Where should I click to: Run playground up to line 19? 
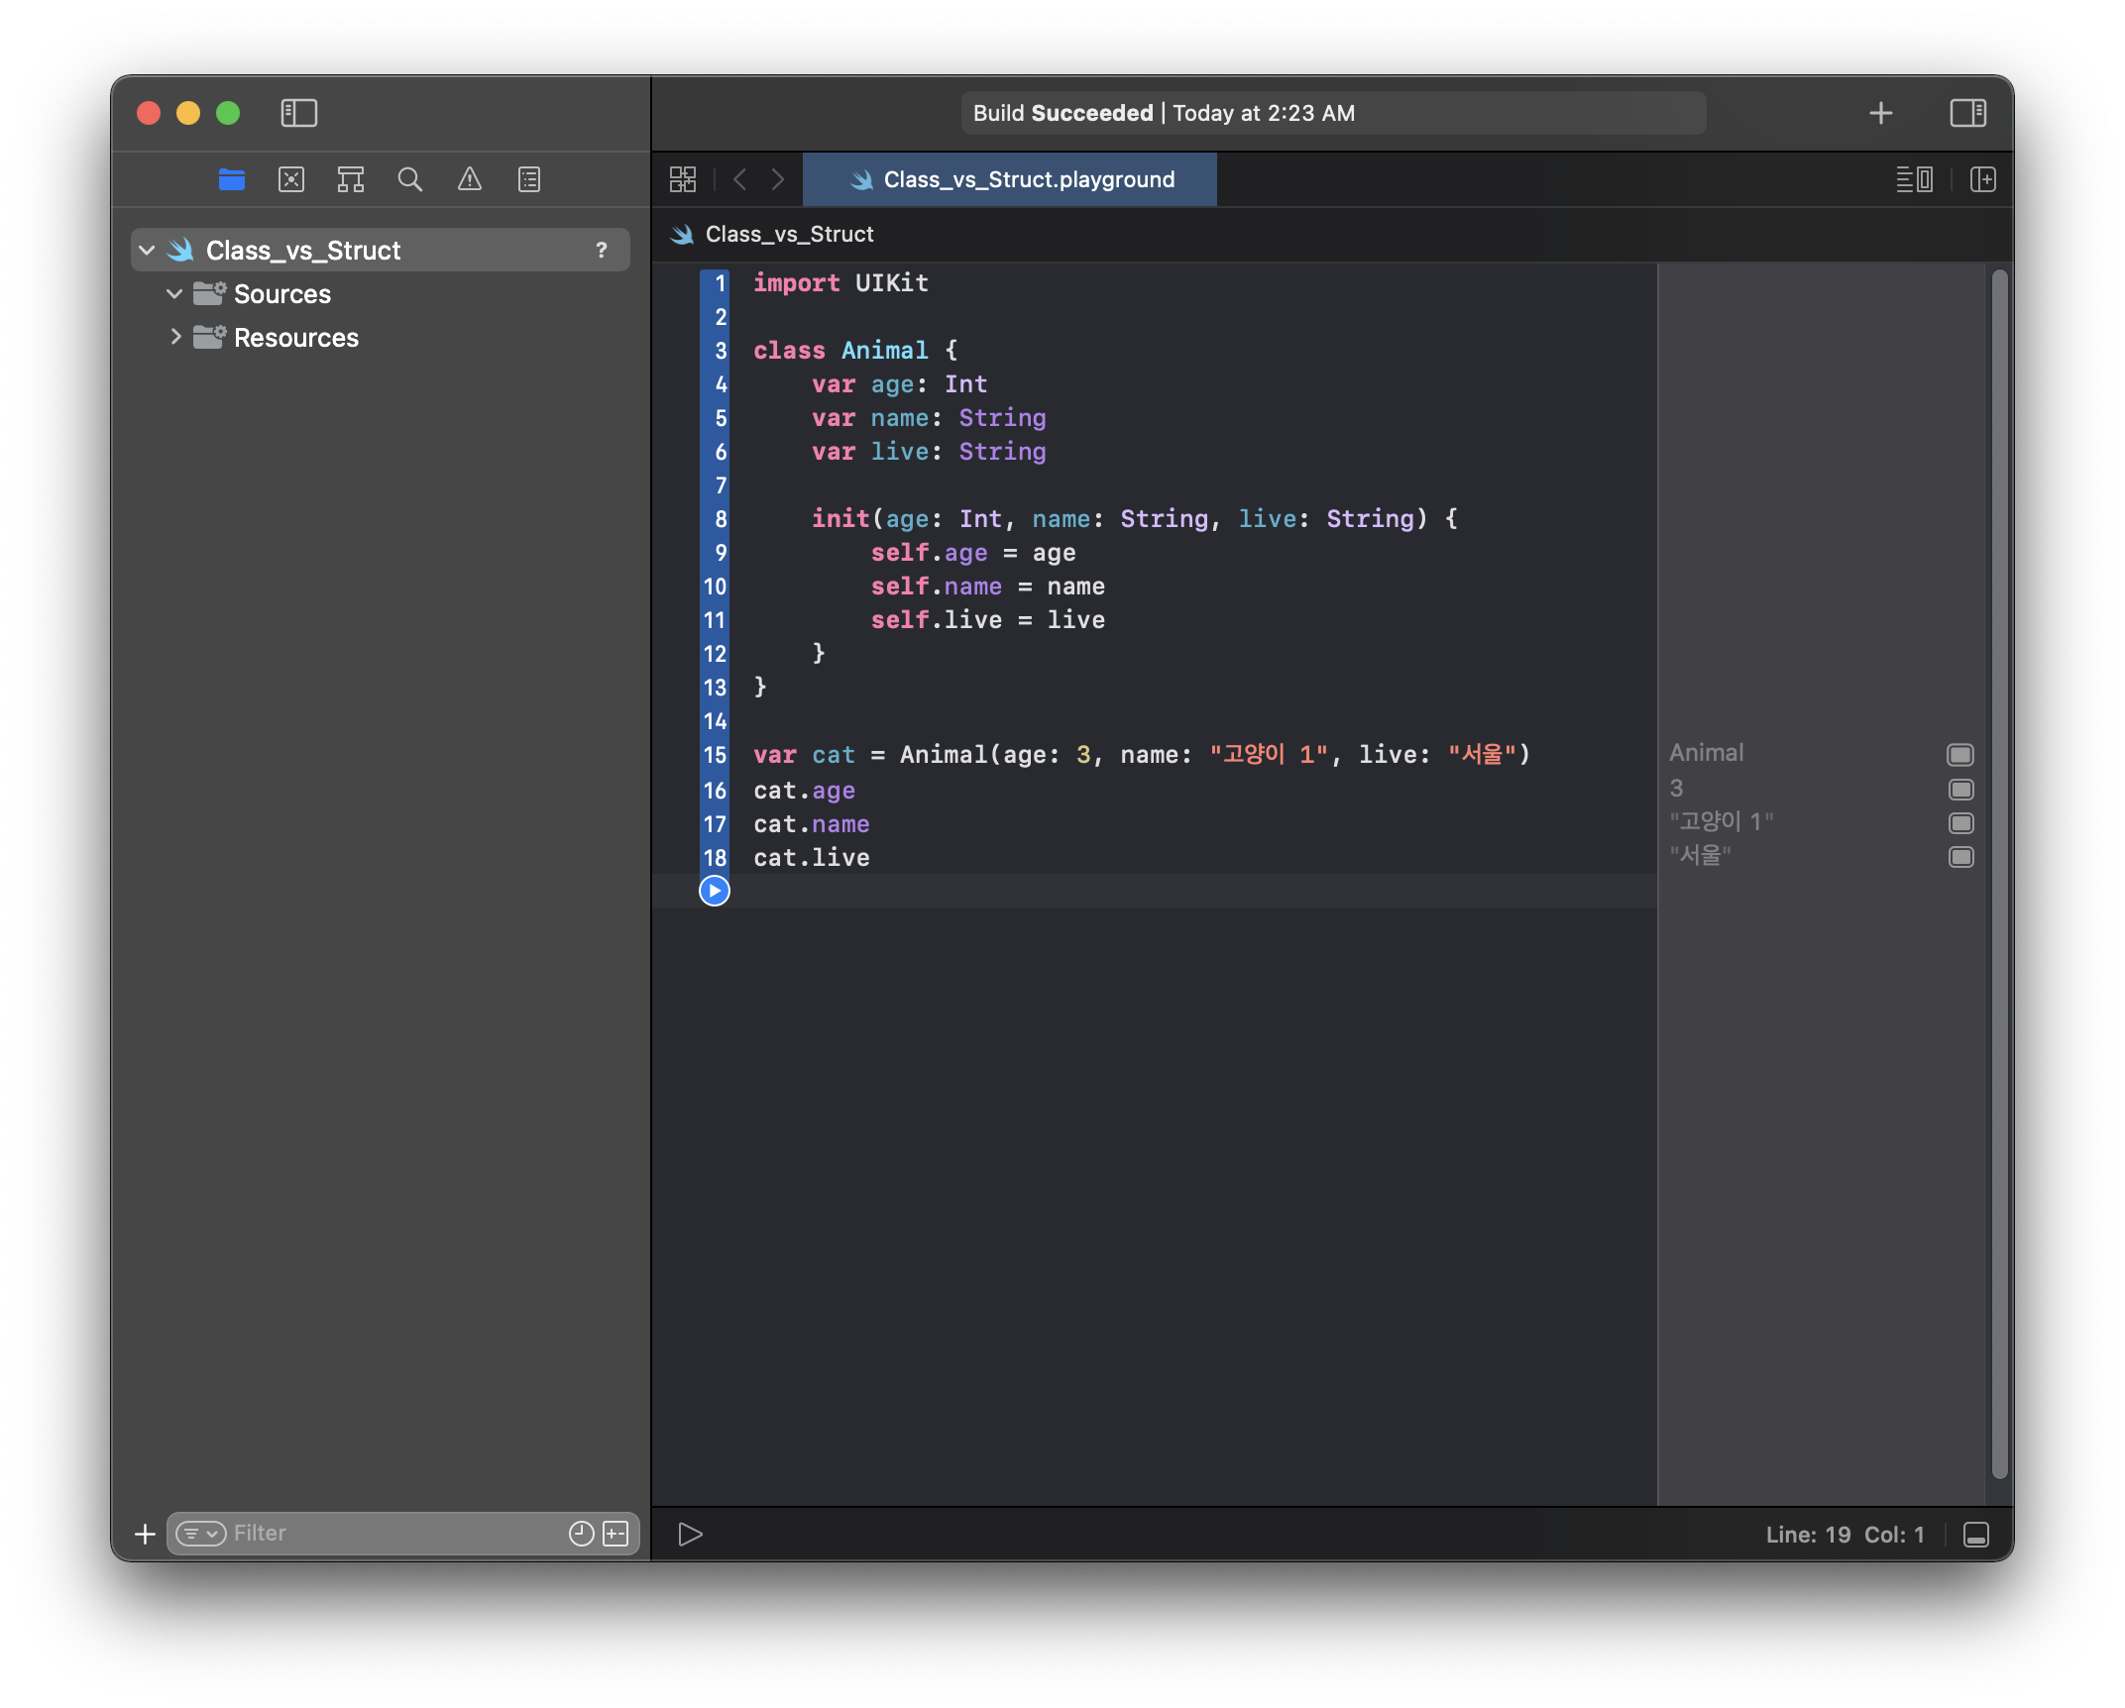pos(715,891)
